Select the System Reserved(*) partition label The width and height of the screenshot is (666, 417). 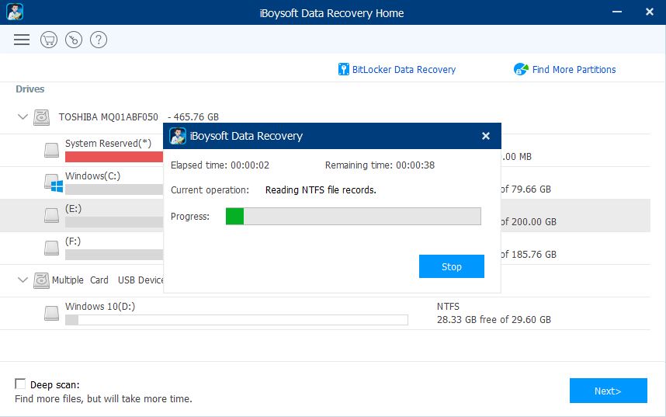(109, 143)
